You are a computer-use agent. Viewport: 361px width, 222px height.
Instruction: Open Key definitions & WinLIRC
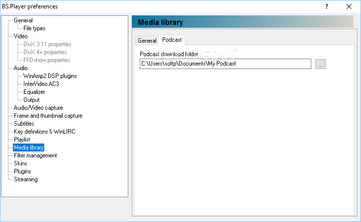[45, 131]
